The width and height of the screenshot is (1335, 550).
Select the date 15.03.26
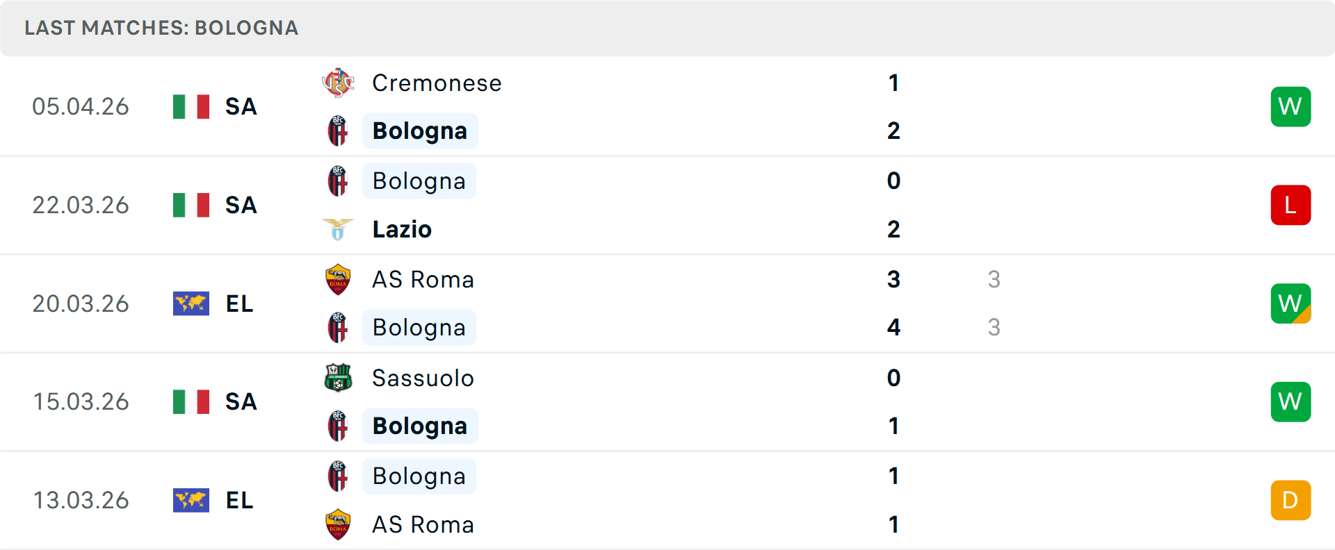(x=81, y=401)
